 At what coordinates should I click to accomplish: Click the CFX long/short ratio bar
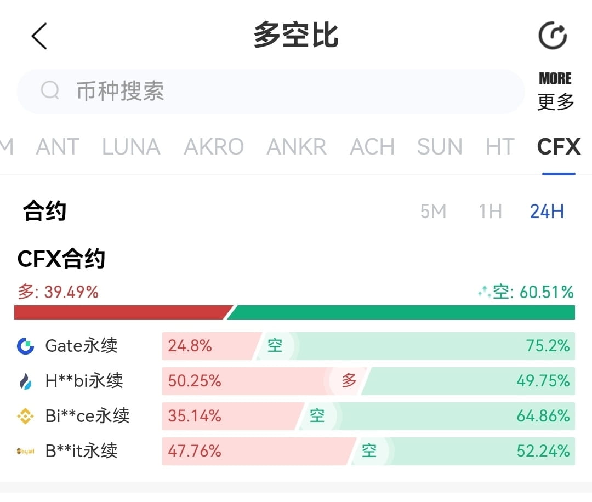tap(296, 311)
